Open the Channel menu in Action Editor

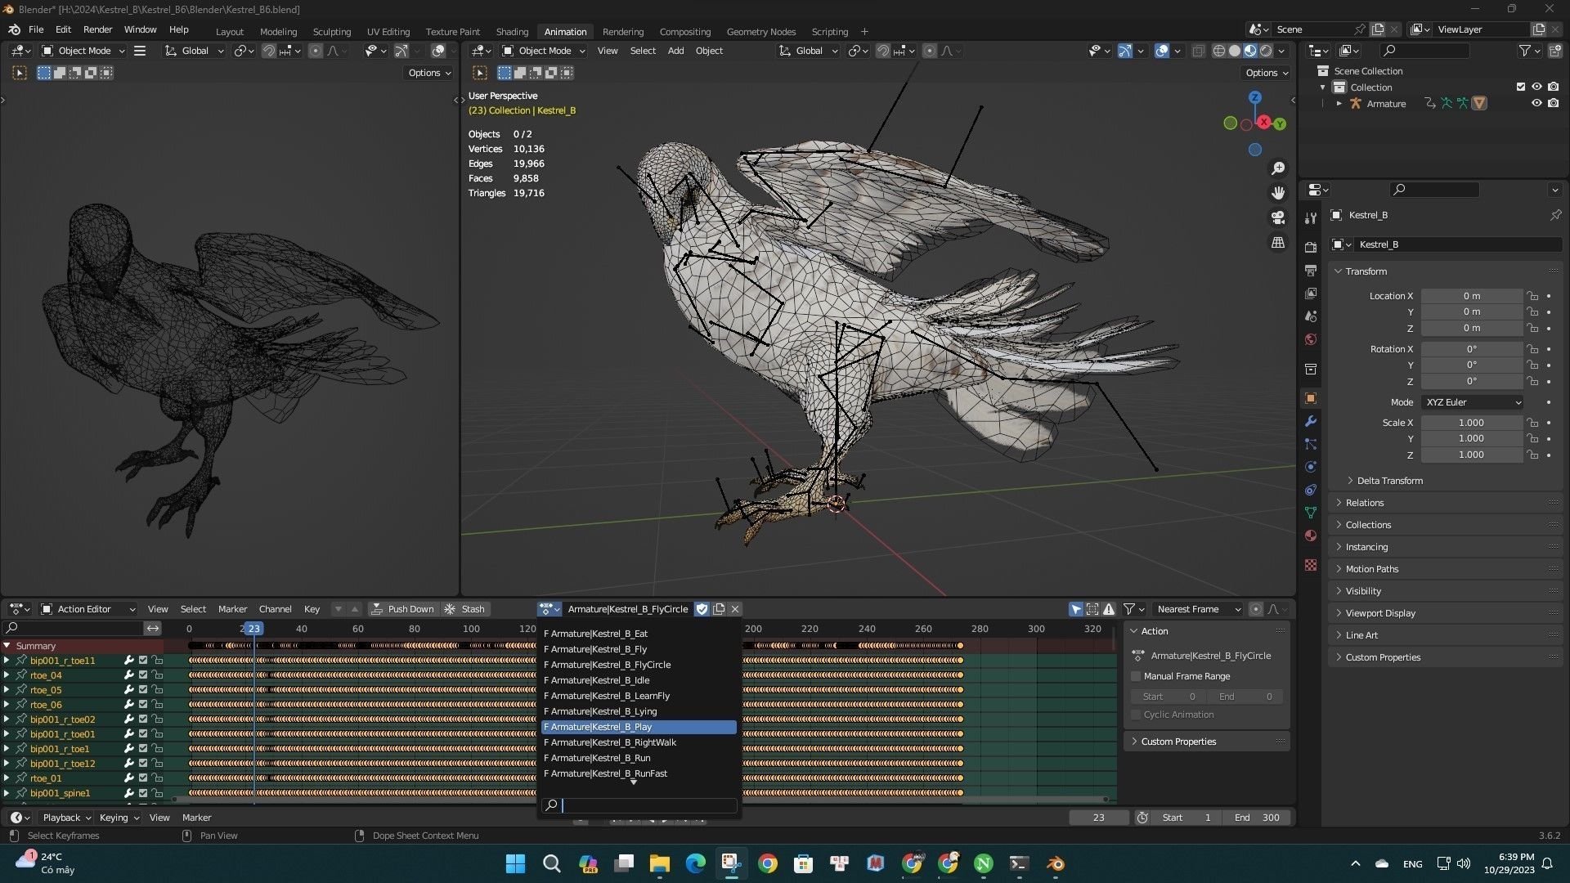pyautogui.click(x=275, y=609)
